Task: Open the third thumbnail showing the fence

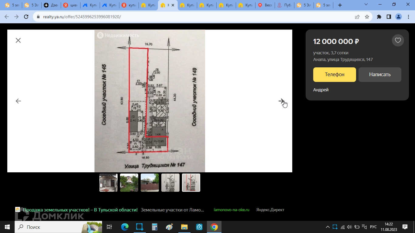Action: click(x=150, y=183)
